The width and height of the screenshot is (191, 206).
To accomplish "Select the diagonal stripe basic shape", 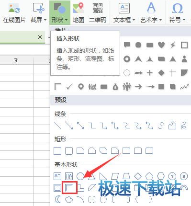I will click(92, 188).
